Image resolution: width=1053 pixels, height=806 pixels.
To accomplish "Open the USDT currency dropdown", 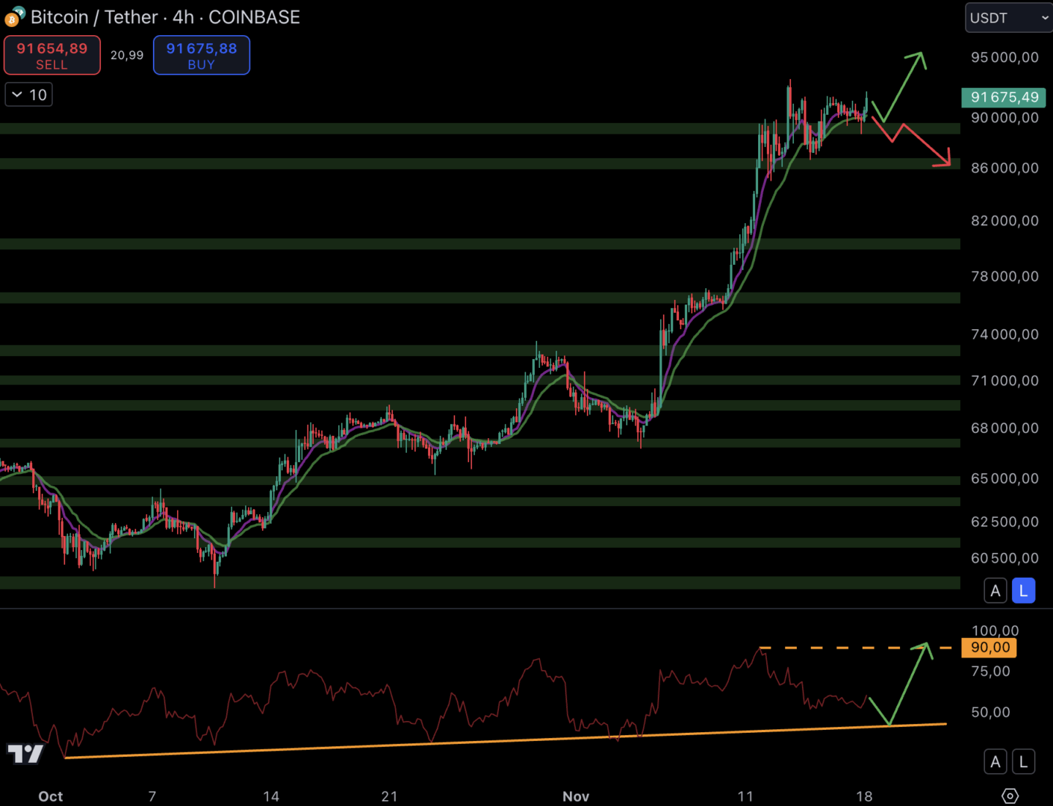I will point(1008,18).
